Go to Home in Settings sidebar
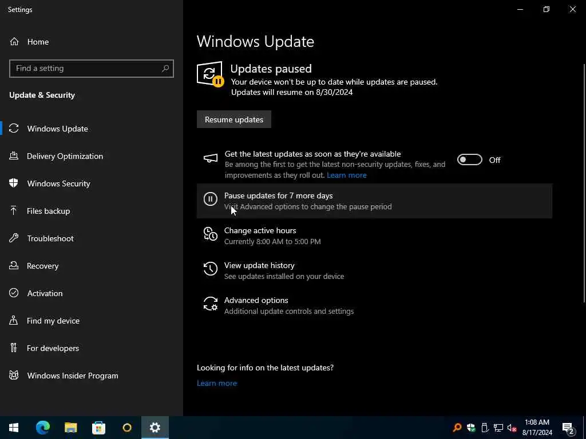 point(92,42)
